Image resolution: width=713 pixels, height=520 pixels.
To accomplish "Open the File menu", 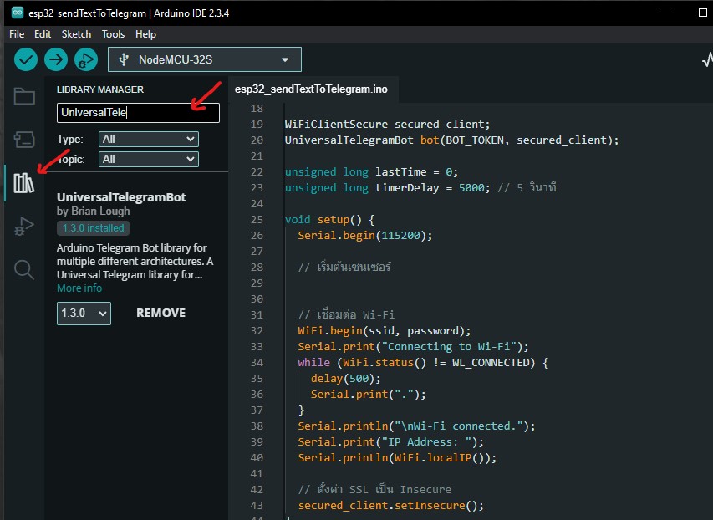I will (x=17, y=34).
